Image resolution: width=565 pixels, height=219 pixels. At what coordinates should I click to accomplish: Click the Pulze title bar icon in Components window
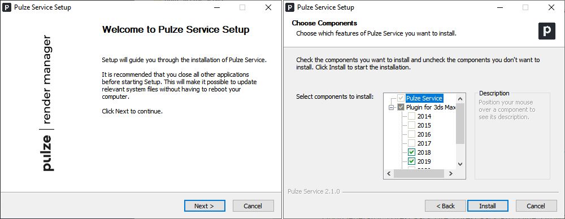click(290, 7)
